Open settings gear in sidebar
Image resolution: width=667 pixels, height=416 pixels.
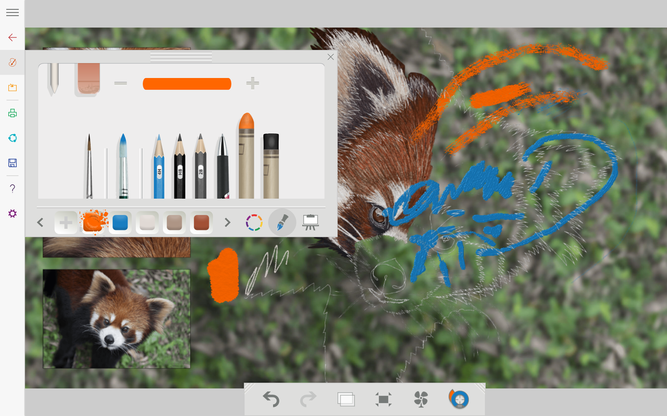(13, 213)
